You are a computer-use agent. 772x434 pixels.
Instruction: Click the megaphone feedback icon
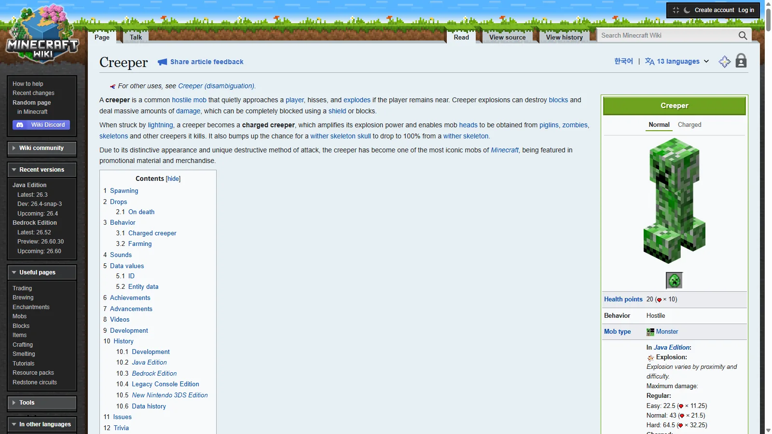click(163, 62)
